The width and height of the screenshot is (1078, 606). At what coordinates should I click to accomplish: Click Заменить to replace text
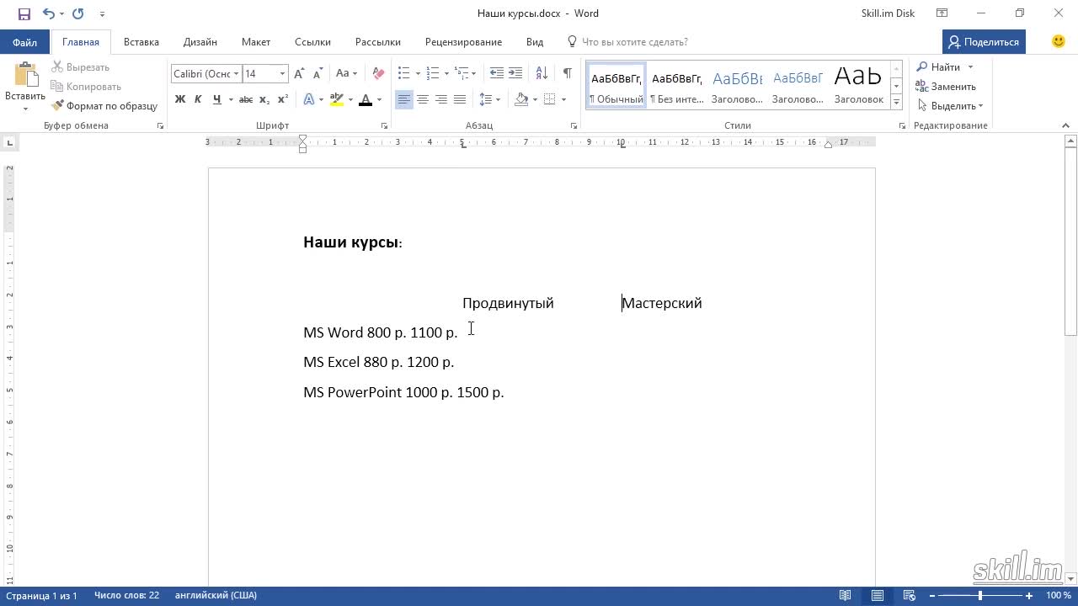946,87
